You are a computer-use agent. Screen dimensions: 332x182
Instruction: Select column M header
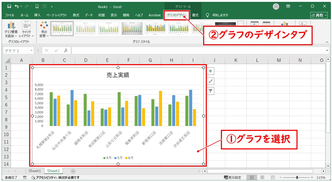pos(279,60)
